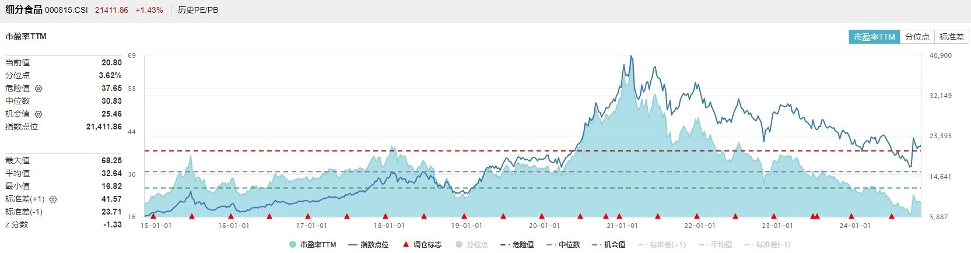Enable 平均值 line in legend
Image resolution: width=971 pixels, height=253 pixels.
coord(715,245)
